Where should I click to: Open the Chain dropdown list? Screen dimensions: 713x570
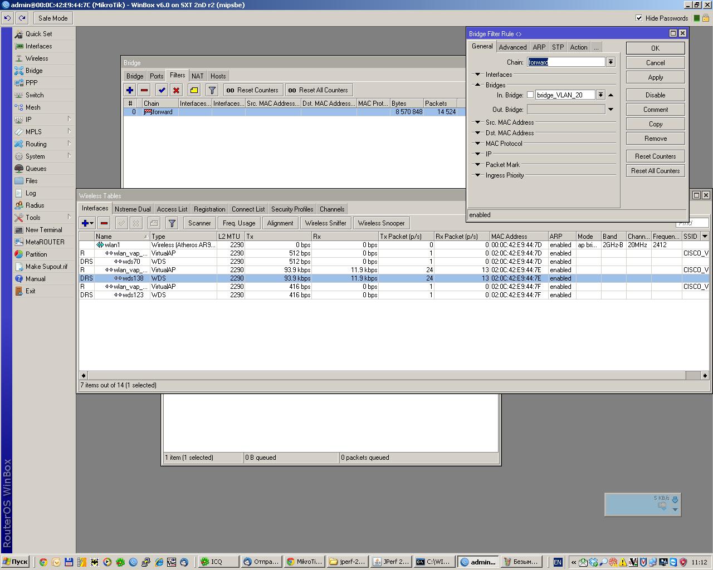click(611, 62)
